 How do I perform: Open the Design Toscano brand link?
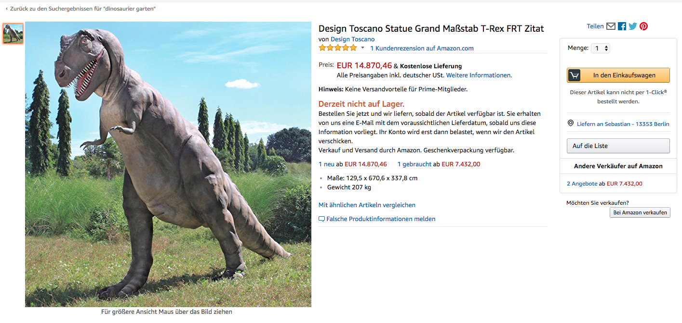pyautogui.click(x=352, y=39)
